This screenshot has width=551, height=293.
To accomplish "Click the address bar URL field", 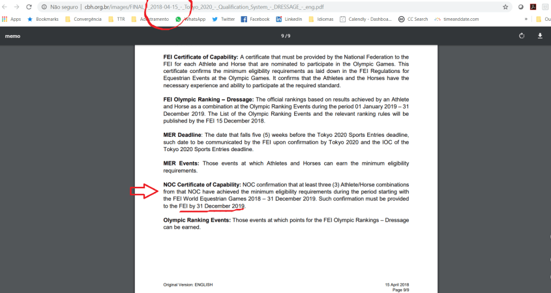I will coord(261,7).
